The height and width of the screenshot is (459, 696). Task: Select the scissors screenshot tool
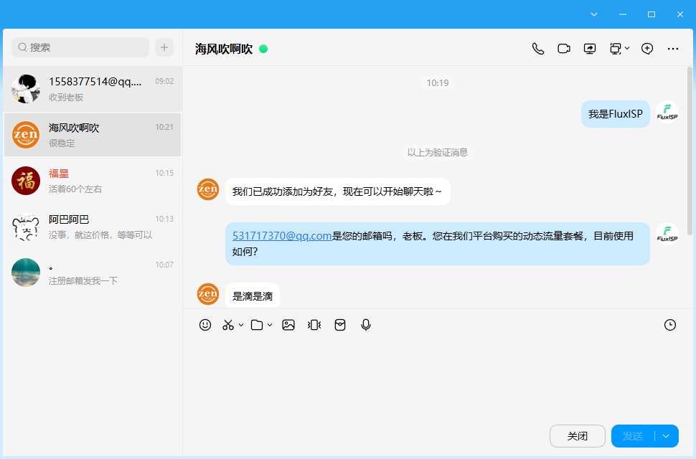tap(228, 325)
